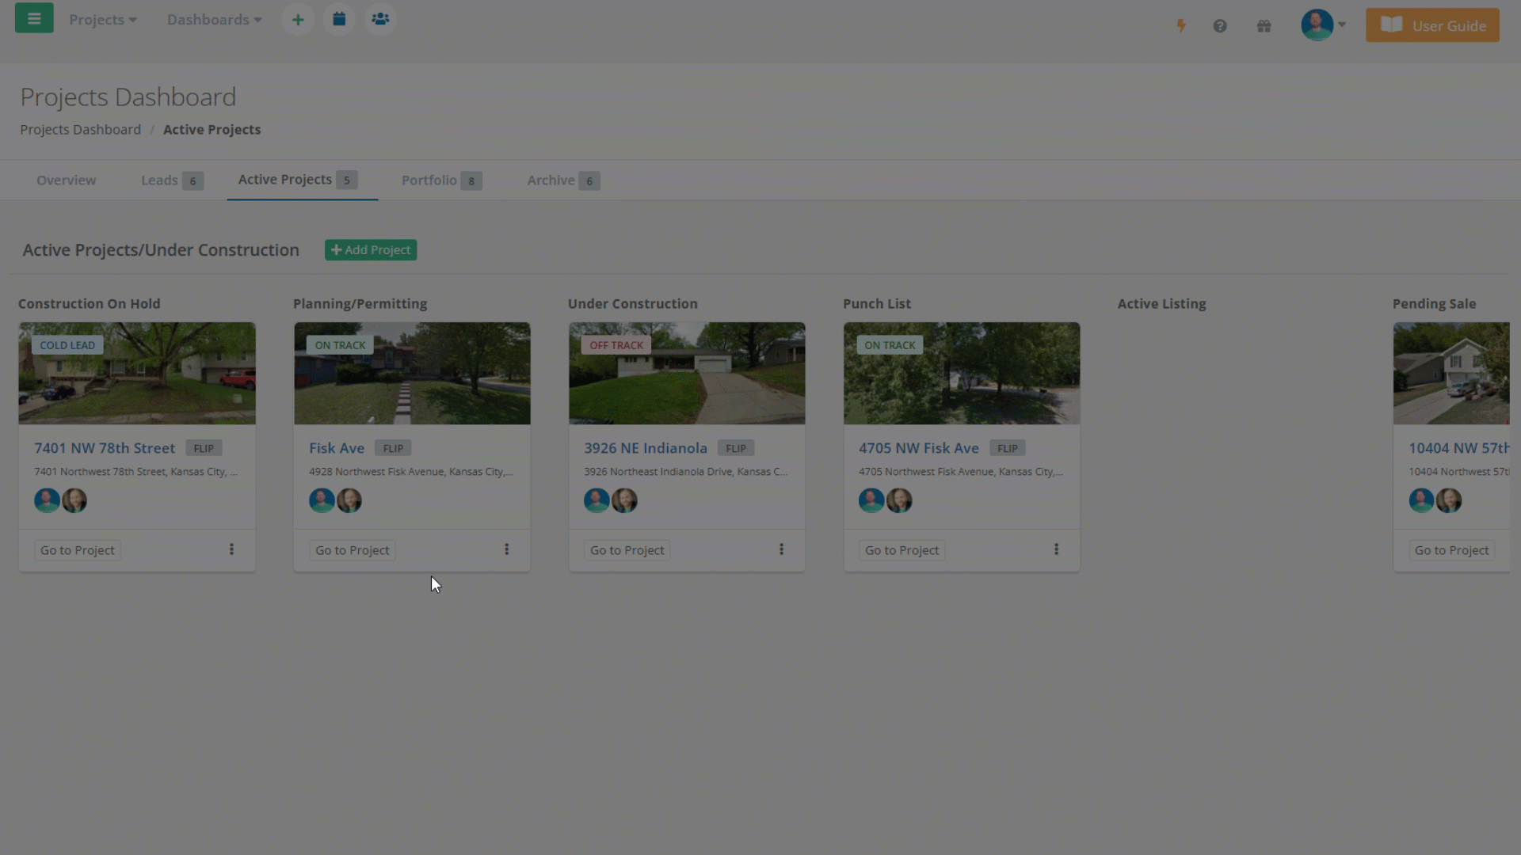Click the 7401 NW 78th Street house thumbnail
Image resolution: width=1521 pixels, height=855 pixels.
coord(137,373)
